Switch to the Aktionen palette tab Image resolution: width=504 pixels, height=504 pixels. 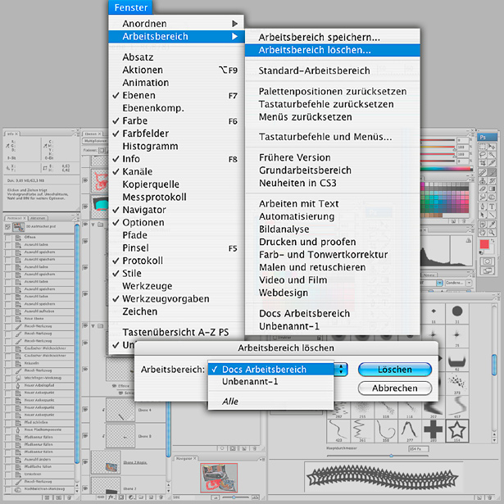(38, 218)
